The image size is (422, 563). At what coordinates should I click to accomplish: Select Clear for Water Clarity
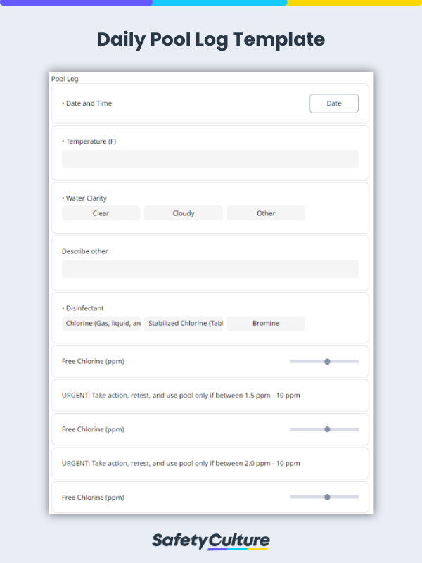(x=101, y=213)
